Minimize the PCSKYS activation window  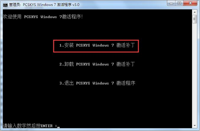point(171,3)
